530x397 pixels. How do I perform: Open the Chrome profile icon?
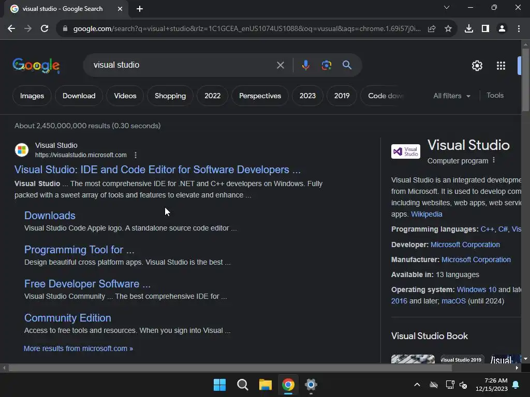tap(502, 29)
